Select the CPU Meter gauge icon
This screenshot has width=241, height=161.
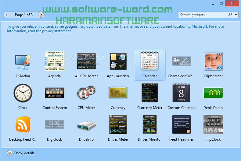[86, 93]
